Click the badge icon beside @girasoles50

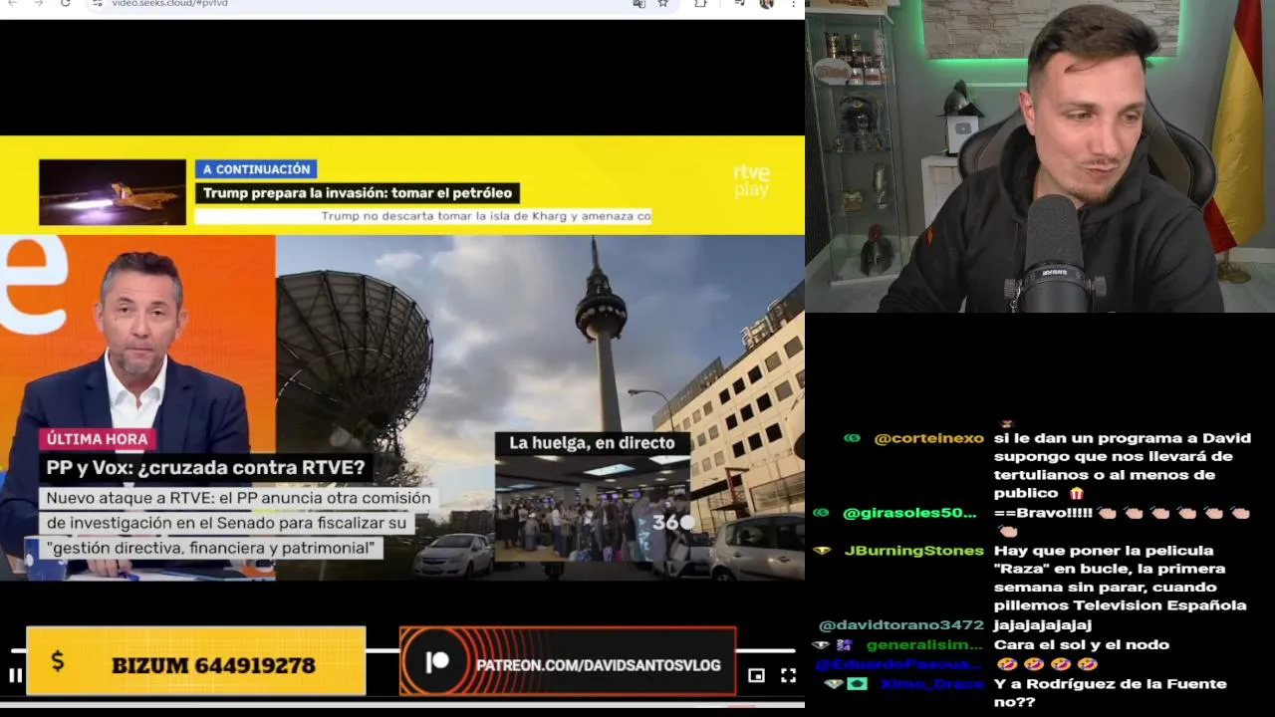821,513
